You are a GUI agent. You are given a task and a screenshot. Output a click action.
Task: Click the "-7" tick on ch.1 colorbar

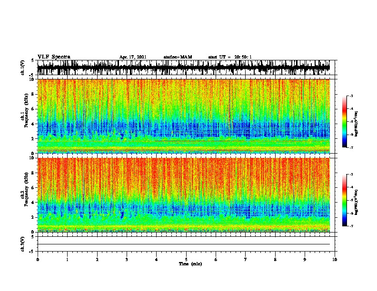click(x=351, y=147)
